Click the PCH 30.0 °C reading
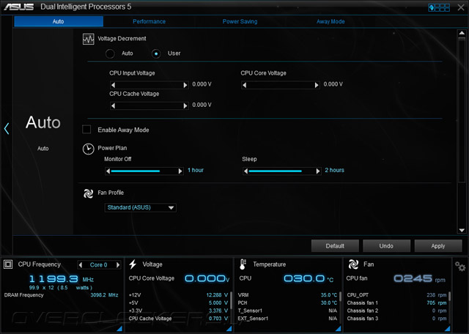Image resolution: width=469 pixels, height=334 pixels. (329, 303)
